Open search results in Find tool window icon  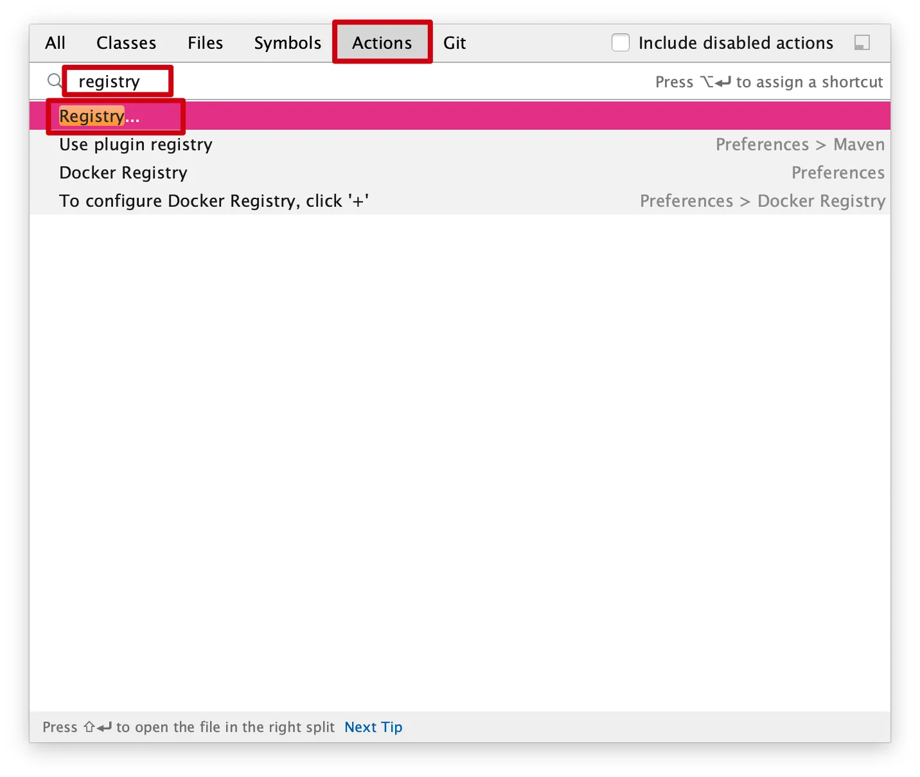(x=862, y=42)
